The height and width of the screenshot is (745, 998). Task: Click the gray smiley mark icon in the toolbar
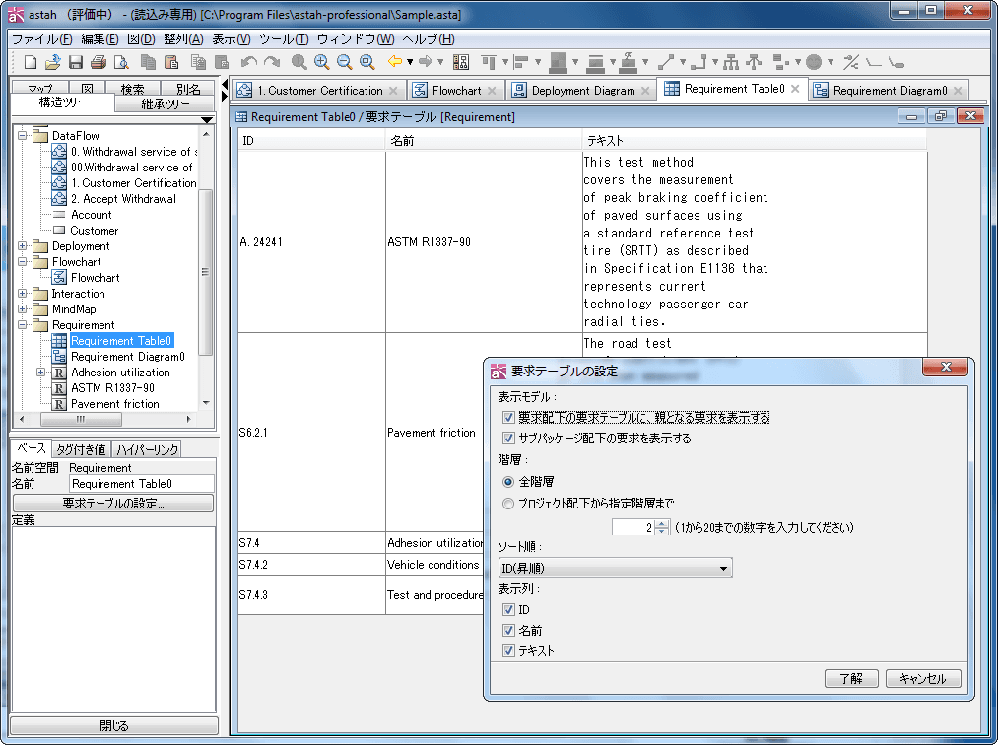[x=814, y=62]
